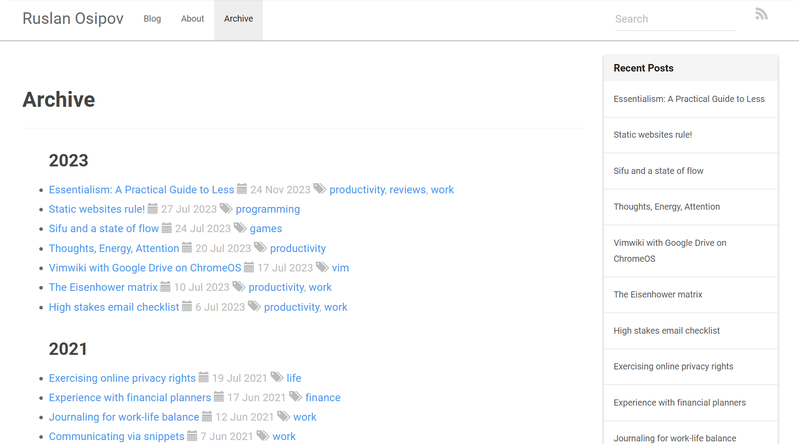Focus the Search input field
This screenshot has height=444, width=799.
(x=675, y=19)
